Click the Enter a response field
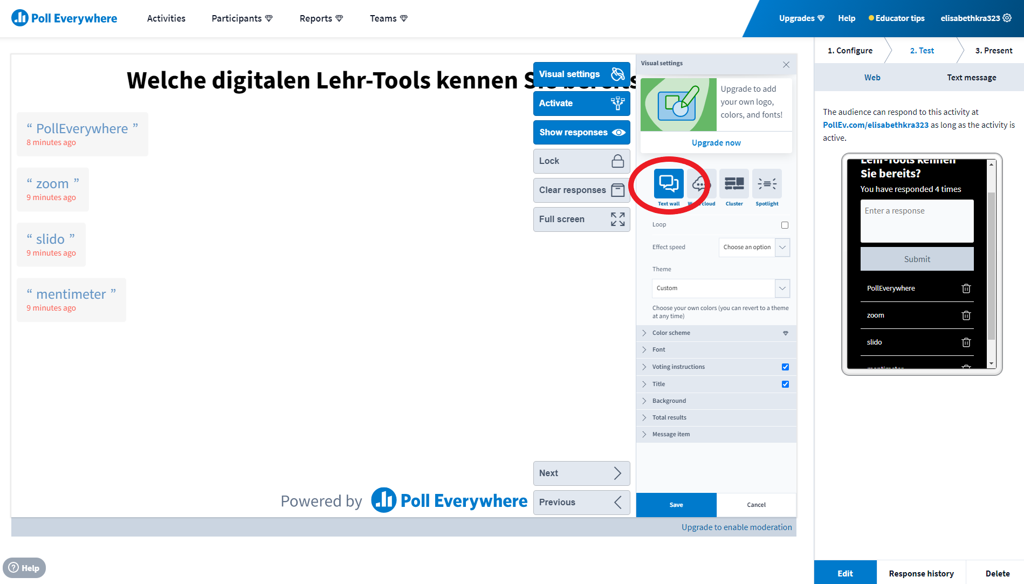The width and height of the screenshot is (1024, 584). click(917, 221)
